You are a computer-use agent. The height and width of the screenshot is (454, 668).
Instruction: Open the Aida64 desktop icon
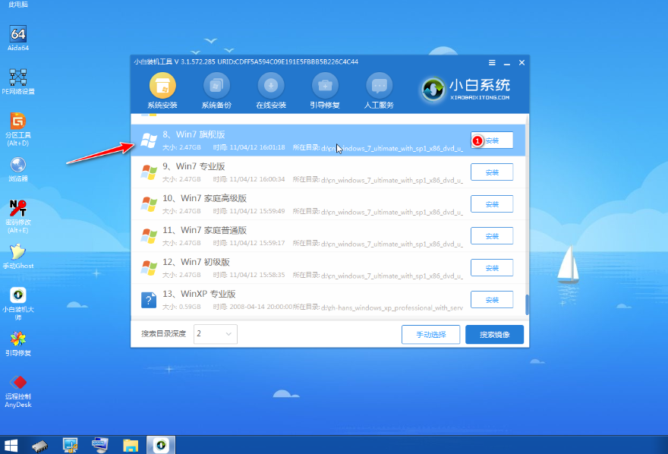[18, 36]
